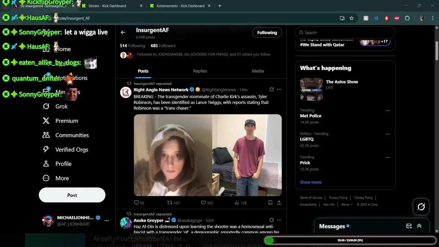Open #We Stand with Qatar topic
Image resolution: width=439 pixels, height=247 pixels.
tap(322, 45)
